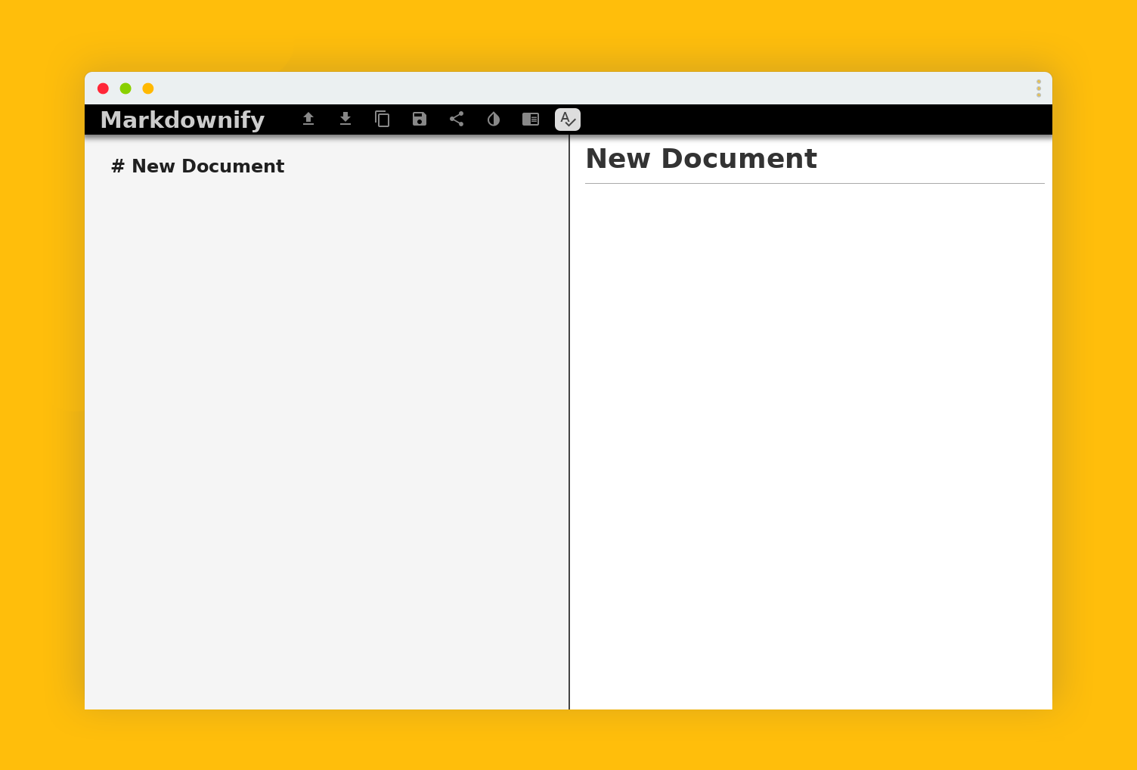1137x770 pixels.
Task: Copy the markdown source with the copy icon
Action: tap(383, 119)
